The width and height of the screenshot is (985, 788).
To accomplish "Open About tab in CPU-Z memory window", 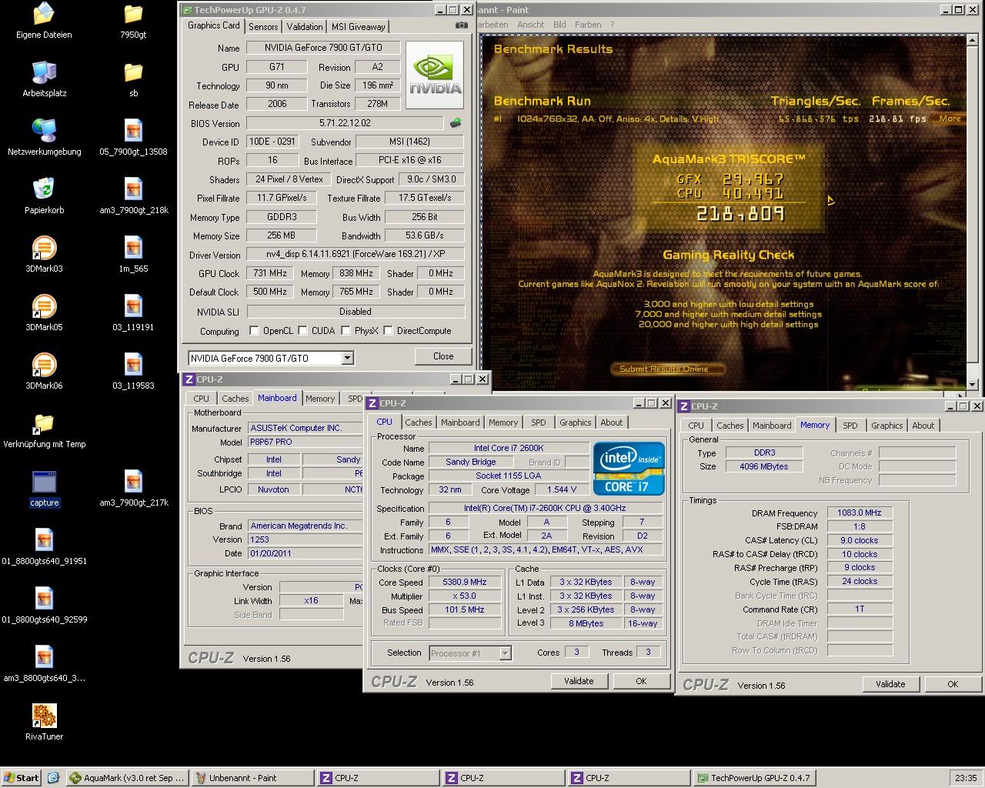I will tap(923, 426).
